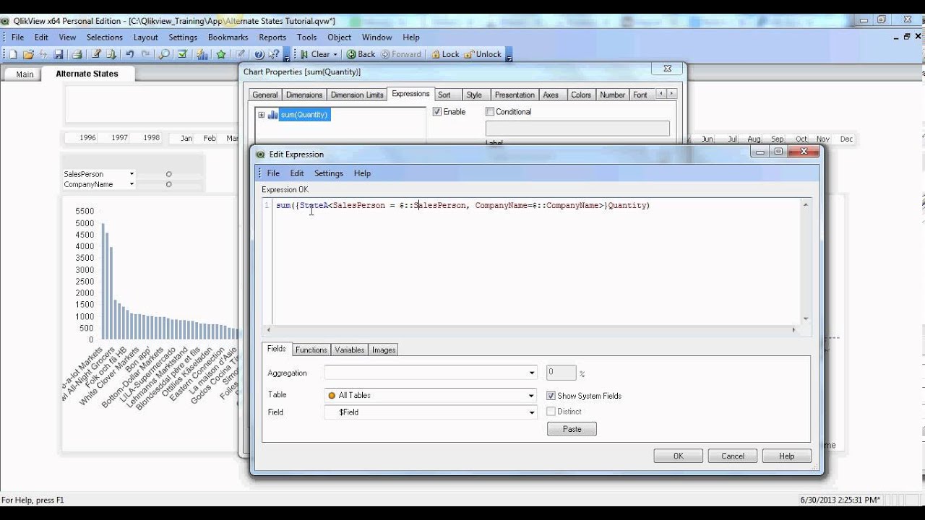Unlock the locked selections
This screenshot has height=520, width=925.
point(483,54)
